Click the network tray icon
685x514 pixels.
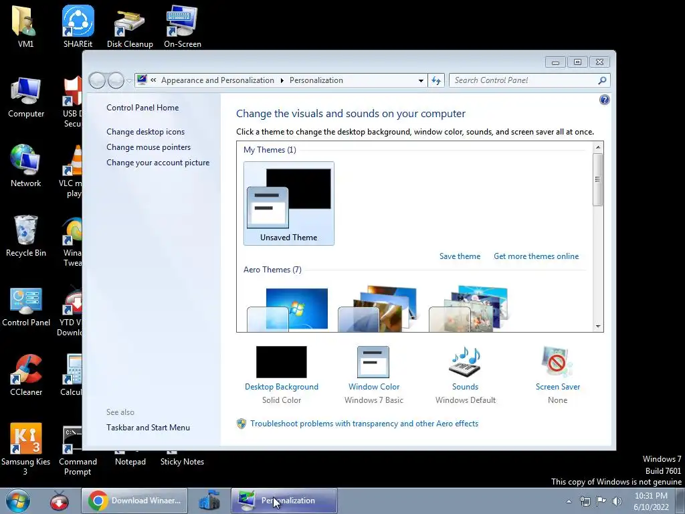coord(585,501)
